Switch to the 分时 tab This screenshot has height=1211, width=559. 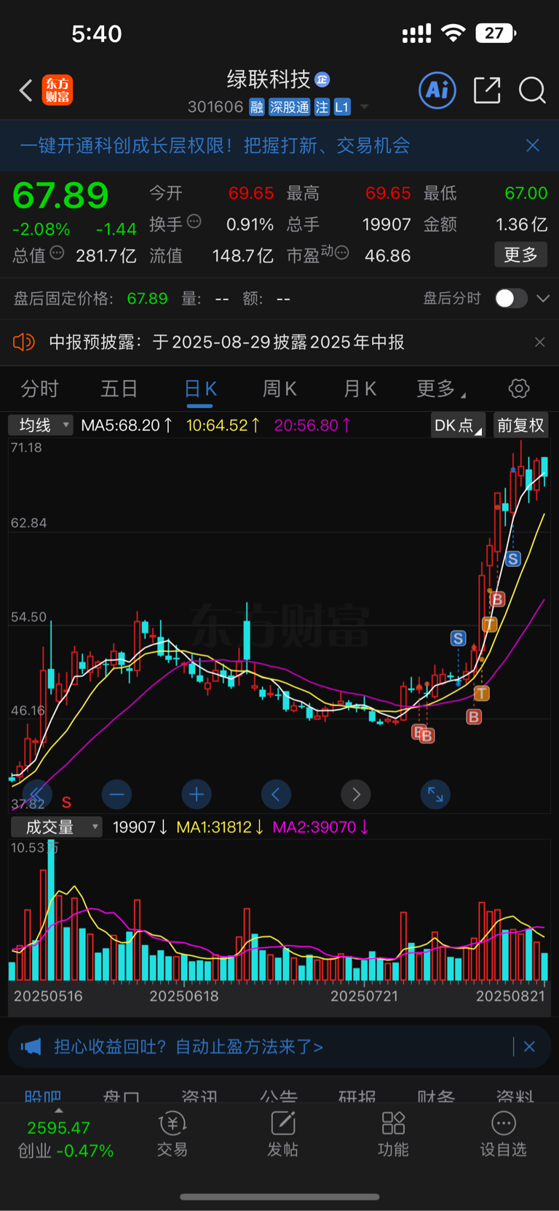pos(39,388)
